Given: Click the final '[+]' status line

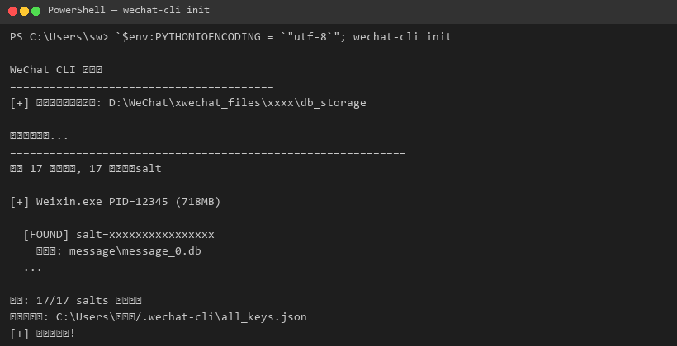Looking at the screenshot, I should 43,334.
